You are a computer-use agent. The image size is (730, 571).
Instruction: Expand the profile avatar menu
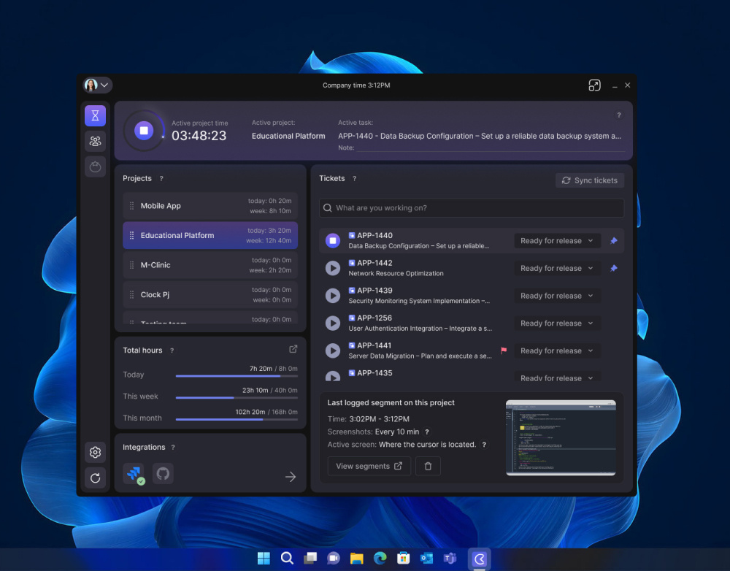point(97,85)
